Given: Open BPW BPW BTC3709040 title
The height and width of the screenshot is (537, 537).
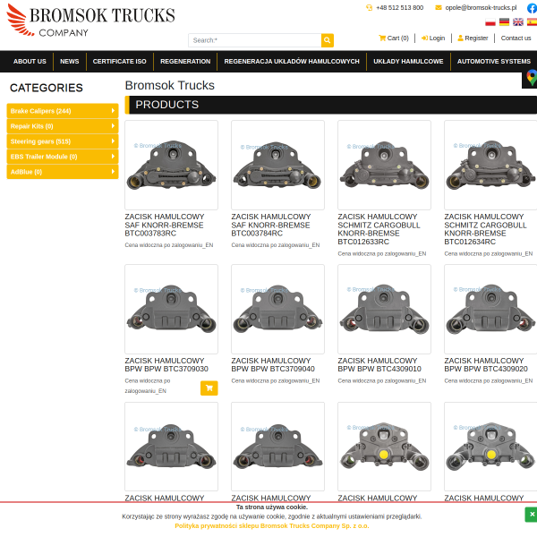Looking at the screenshot, I should coord(273,365).
